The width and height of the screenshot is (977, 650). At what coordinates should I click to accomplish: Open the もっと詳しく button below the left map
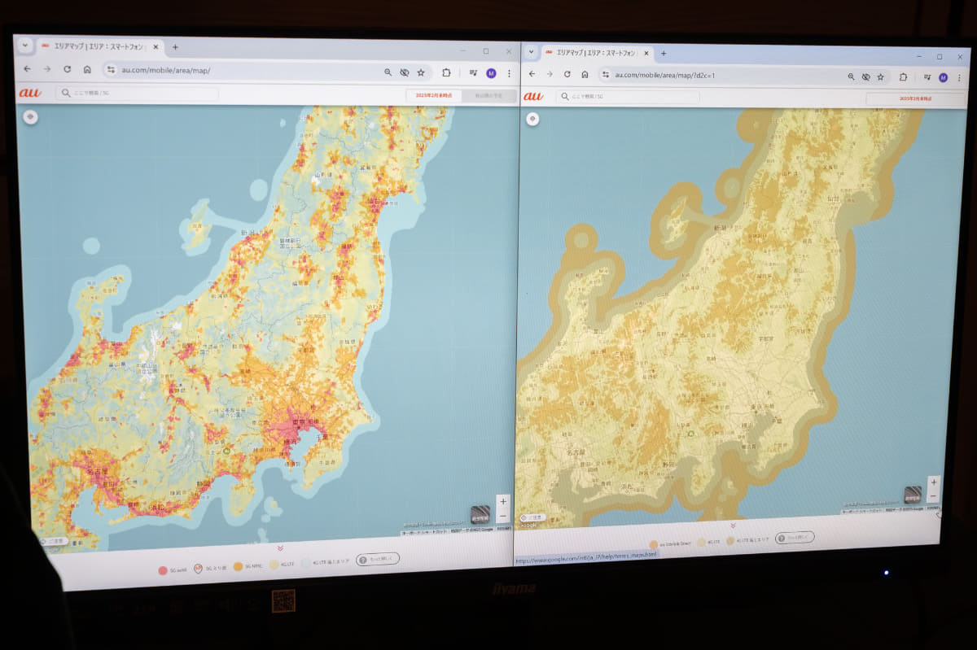point(378,558)
